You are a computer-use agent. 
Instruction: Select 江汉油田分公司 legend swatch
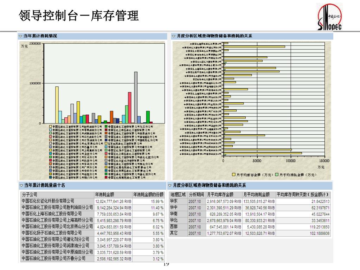pyautogui.click(x=51, y=137)
